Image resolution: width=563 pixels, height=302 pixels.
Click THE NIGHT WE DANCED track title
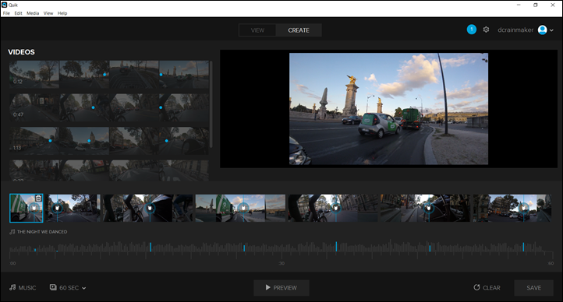coord(42,232)
